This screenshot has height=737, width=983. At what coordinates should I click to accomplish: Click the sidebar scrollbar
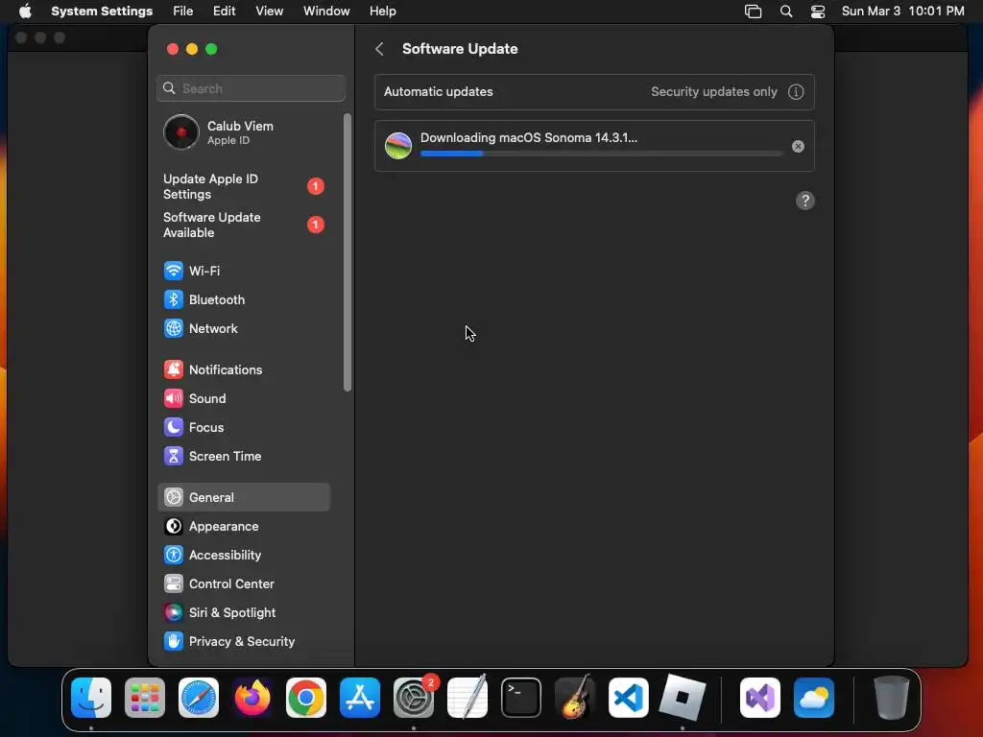348,252
